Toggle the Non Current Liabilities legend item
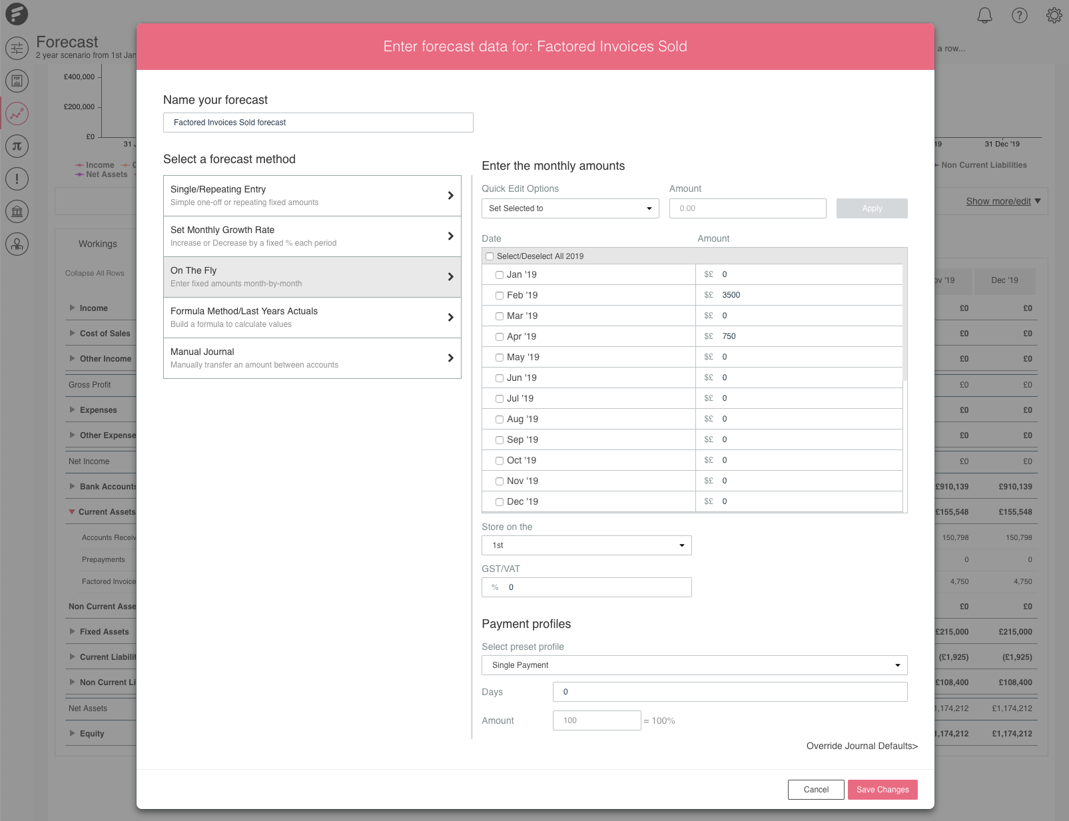1069x821 pixels. coord(980,165)
